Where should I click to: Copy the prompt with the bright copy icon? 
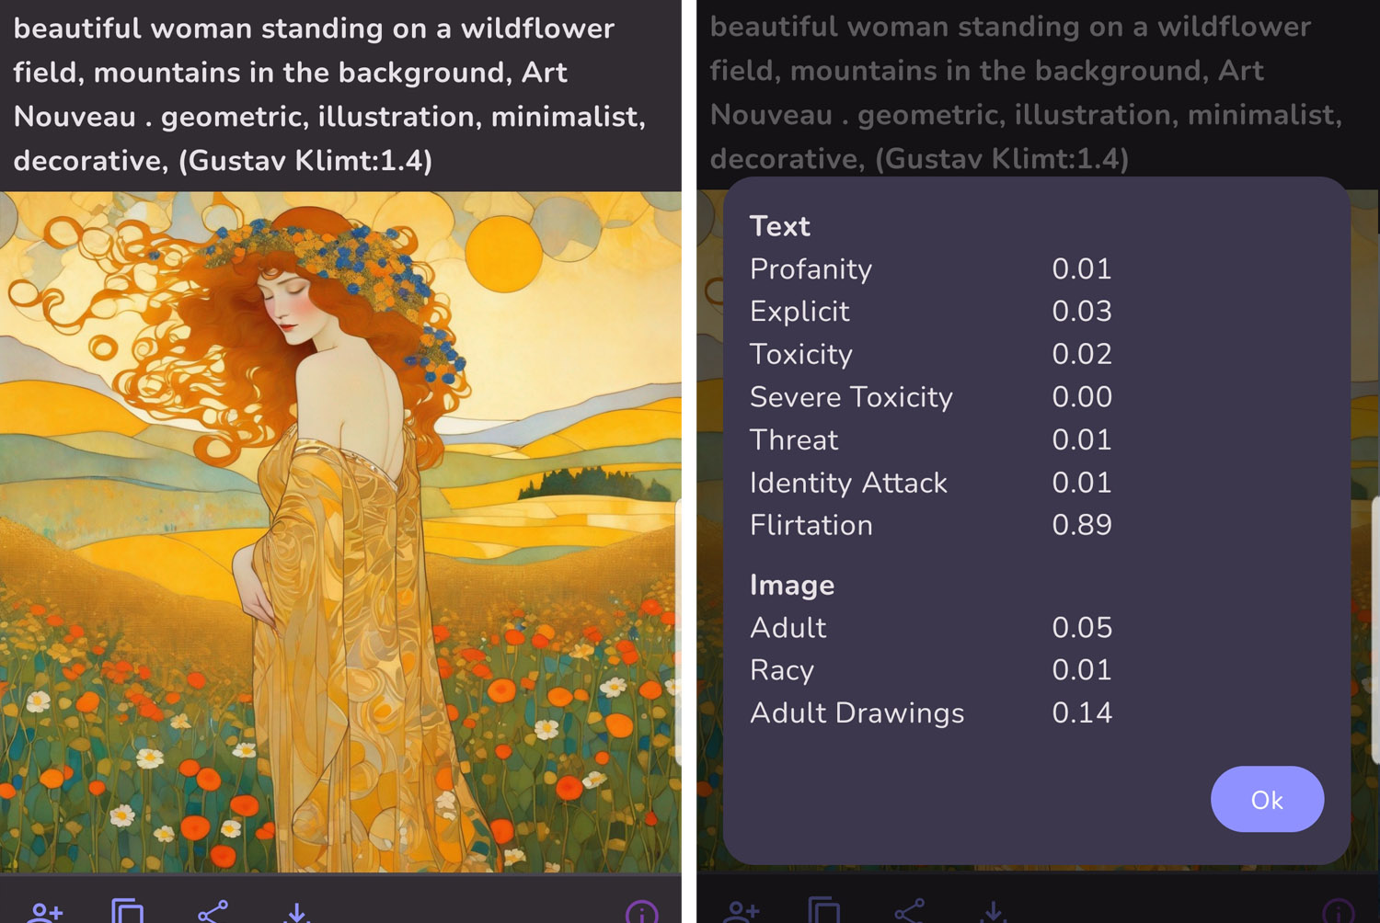pyautogui.click(x=127, y=912)
